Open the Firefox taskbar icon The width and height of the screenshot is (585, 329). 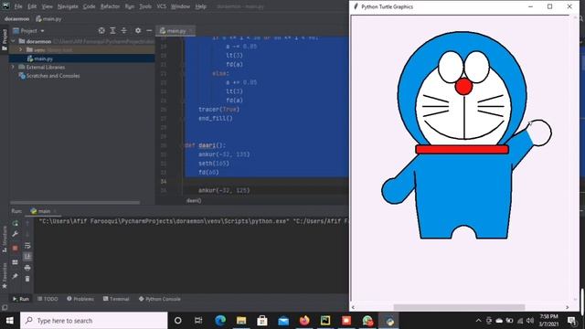304,321
